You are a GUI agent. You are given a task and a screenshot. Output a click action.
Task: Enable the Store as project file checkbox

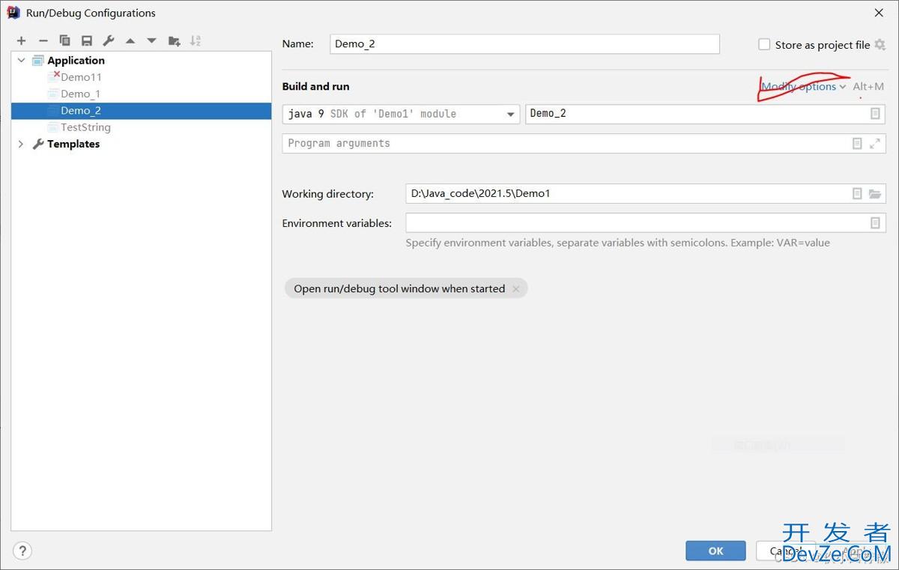click(764, 45)
